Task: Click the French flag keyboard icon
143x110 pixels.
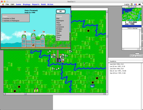Action: (136, 4)
